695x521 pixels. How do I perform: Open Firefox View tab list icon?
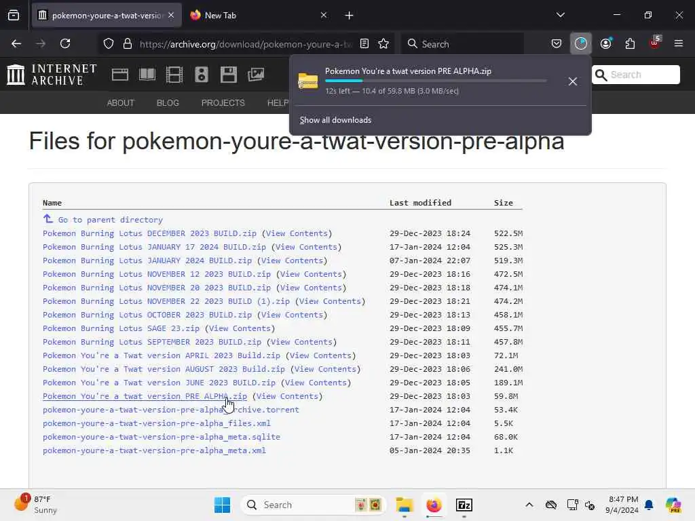tap(14, 16)
